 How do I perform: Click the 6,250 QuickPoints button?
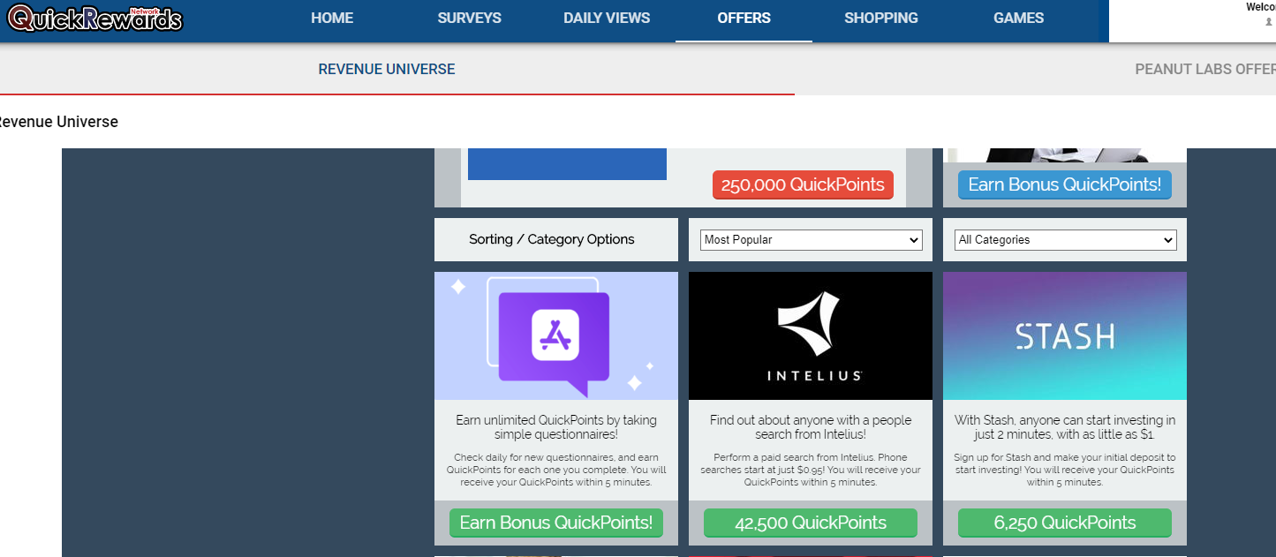[1065, 523]
